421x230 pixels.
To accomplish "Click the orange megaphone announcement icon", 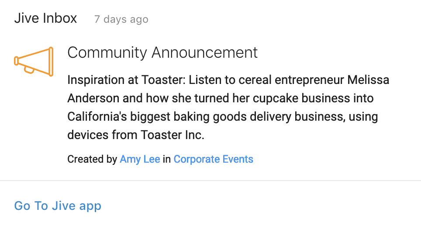I will click(34, 62).
